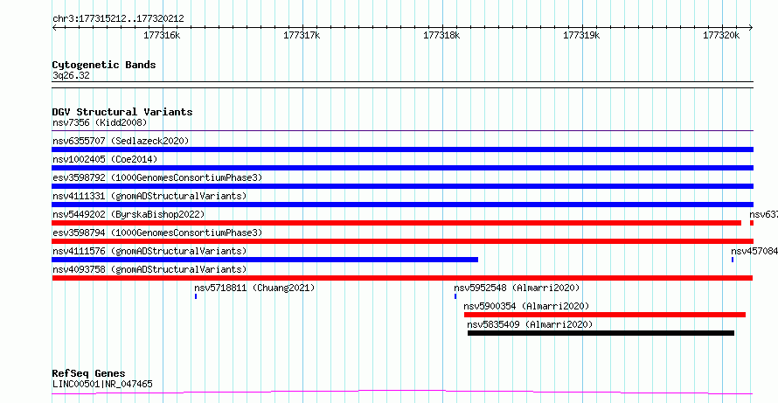This screenshot has width=778, height=403.
Task: Open esv3598794 (1000GenomesConsortiumPhase3) label
Action: click(157, 233)
